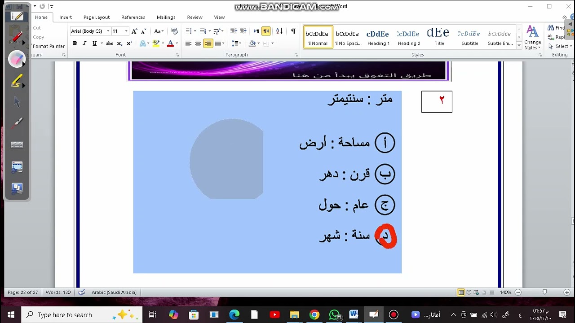Toggle italic formatting

click(84, 44)
